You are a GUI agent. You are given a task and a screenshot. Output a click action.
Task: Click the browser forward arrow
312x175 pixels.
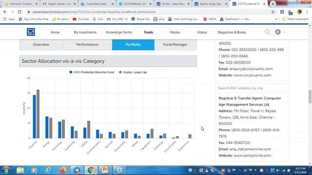click(12, 12)
